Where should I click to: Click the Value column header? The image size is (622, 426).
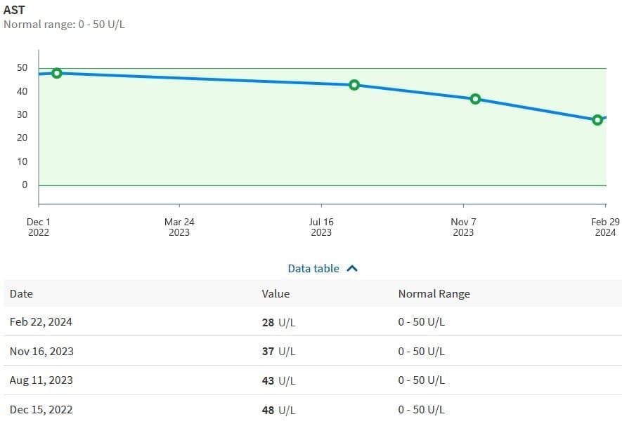click(276, 294)
